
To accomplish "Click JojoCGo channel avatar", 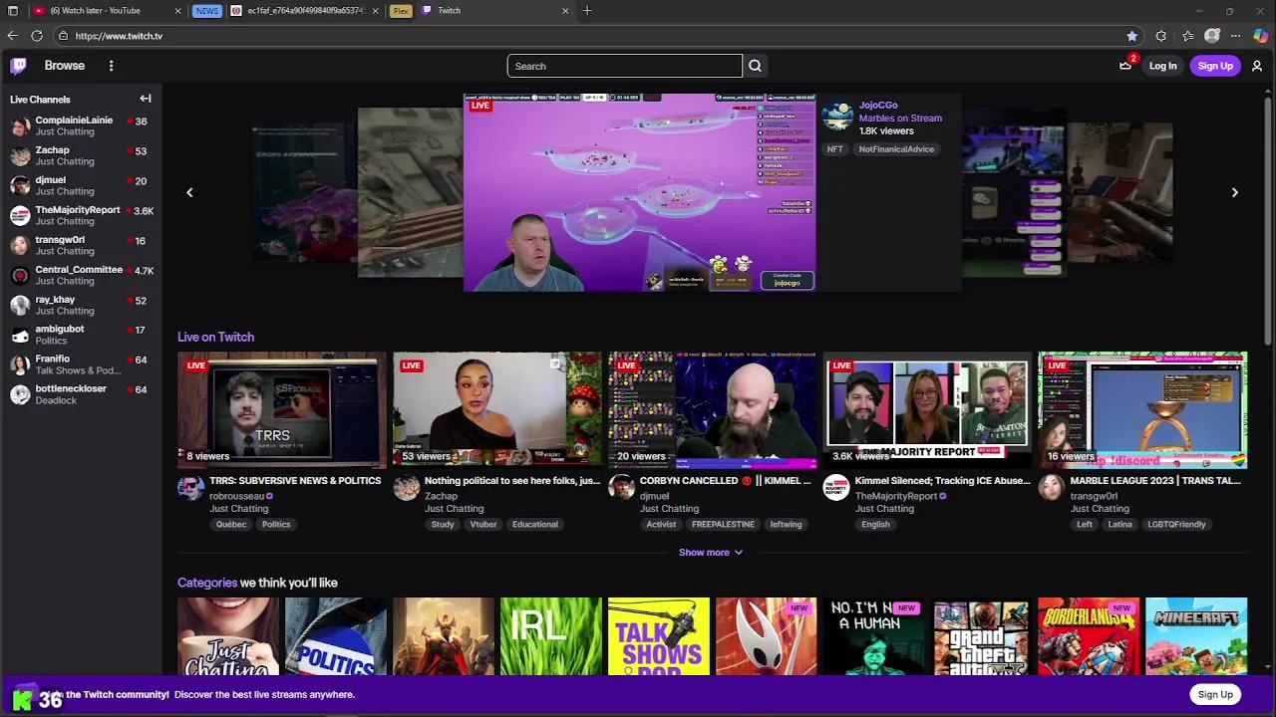I will 837,117.
